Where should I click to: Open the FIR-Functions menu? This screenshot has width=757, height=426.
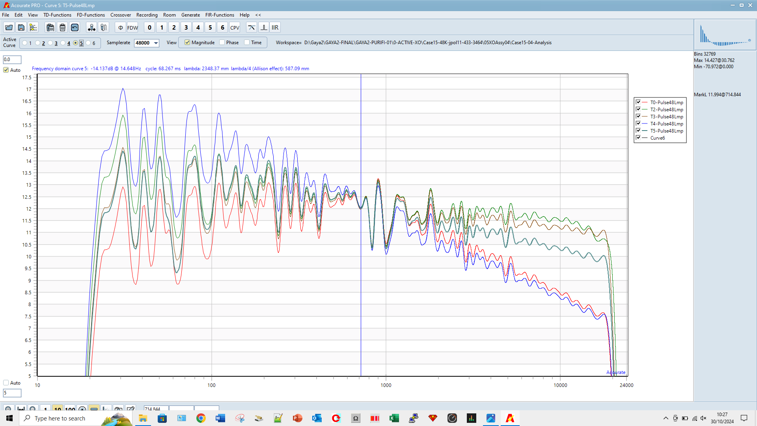(x=220, y=15)
